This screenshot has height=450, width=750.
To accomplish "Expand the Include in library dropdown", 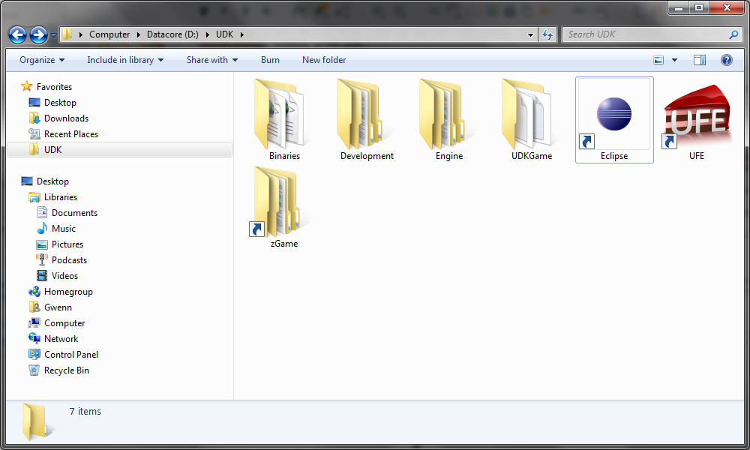I will pos(125,60).
